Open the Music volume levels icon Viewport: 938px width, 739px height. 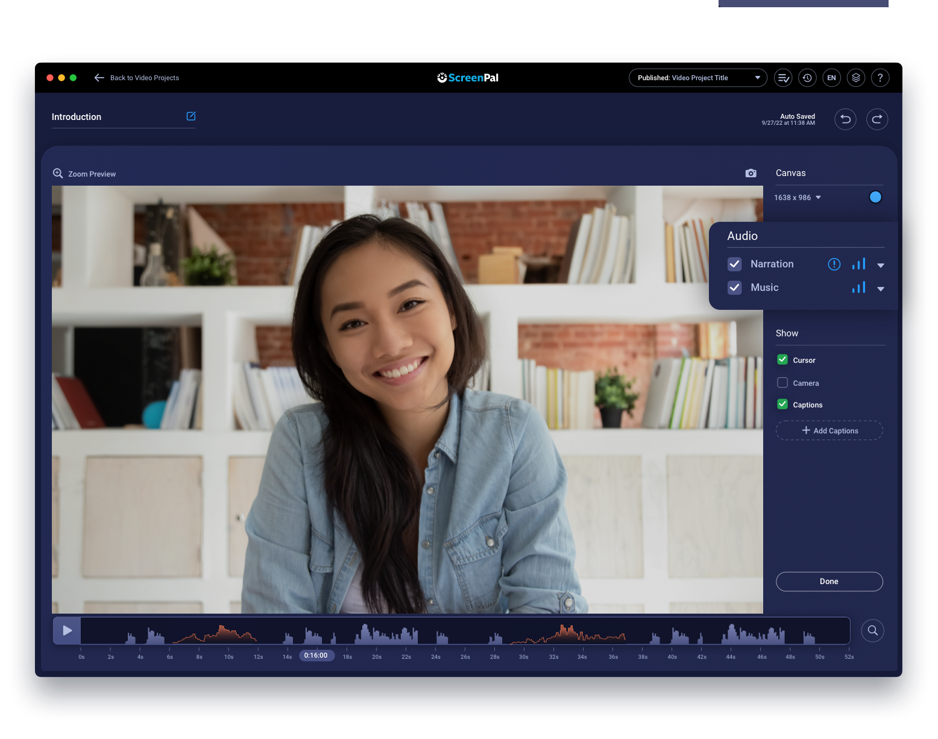pos(858,288)
